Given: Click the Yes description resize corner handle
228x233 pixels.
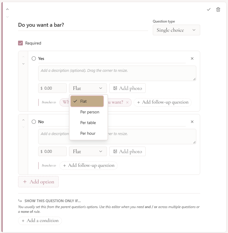Looking at the screenshot, I should click(194, 79).
